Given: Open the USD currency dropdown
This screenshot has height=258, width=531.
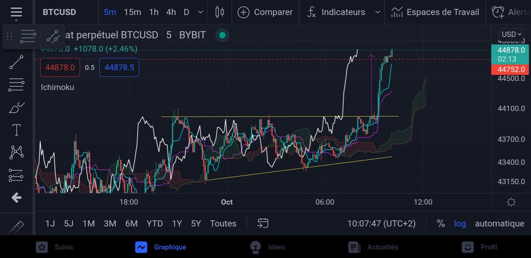Looking at the screenshot, I should point(511,34).
